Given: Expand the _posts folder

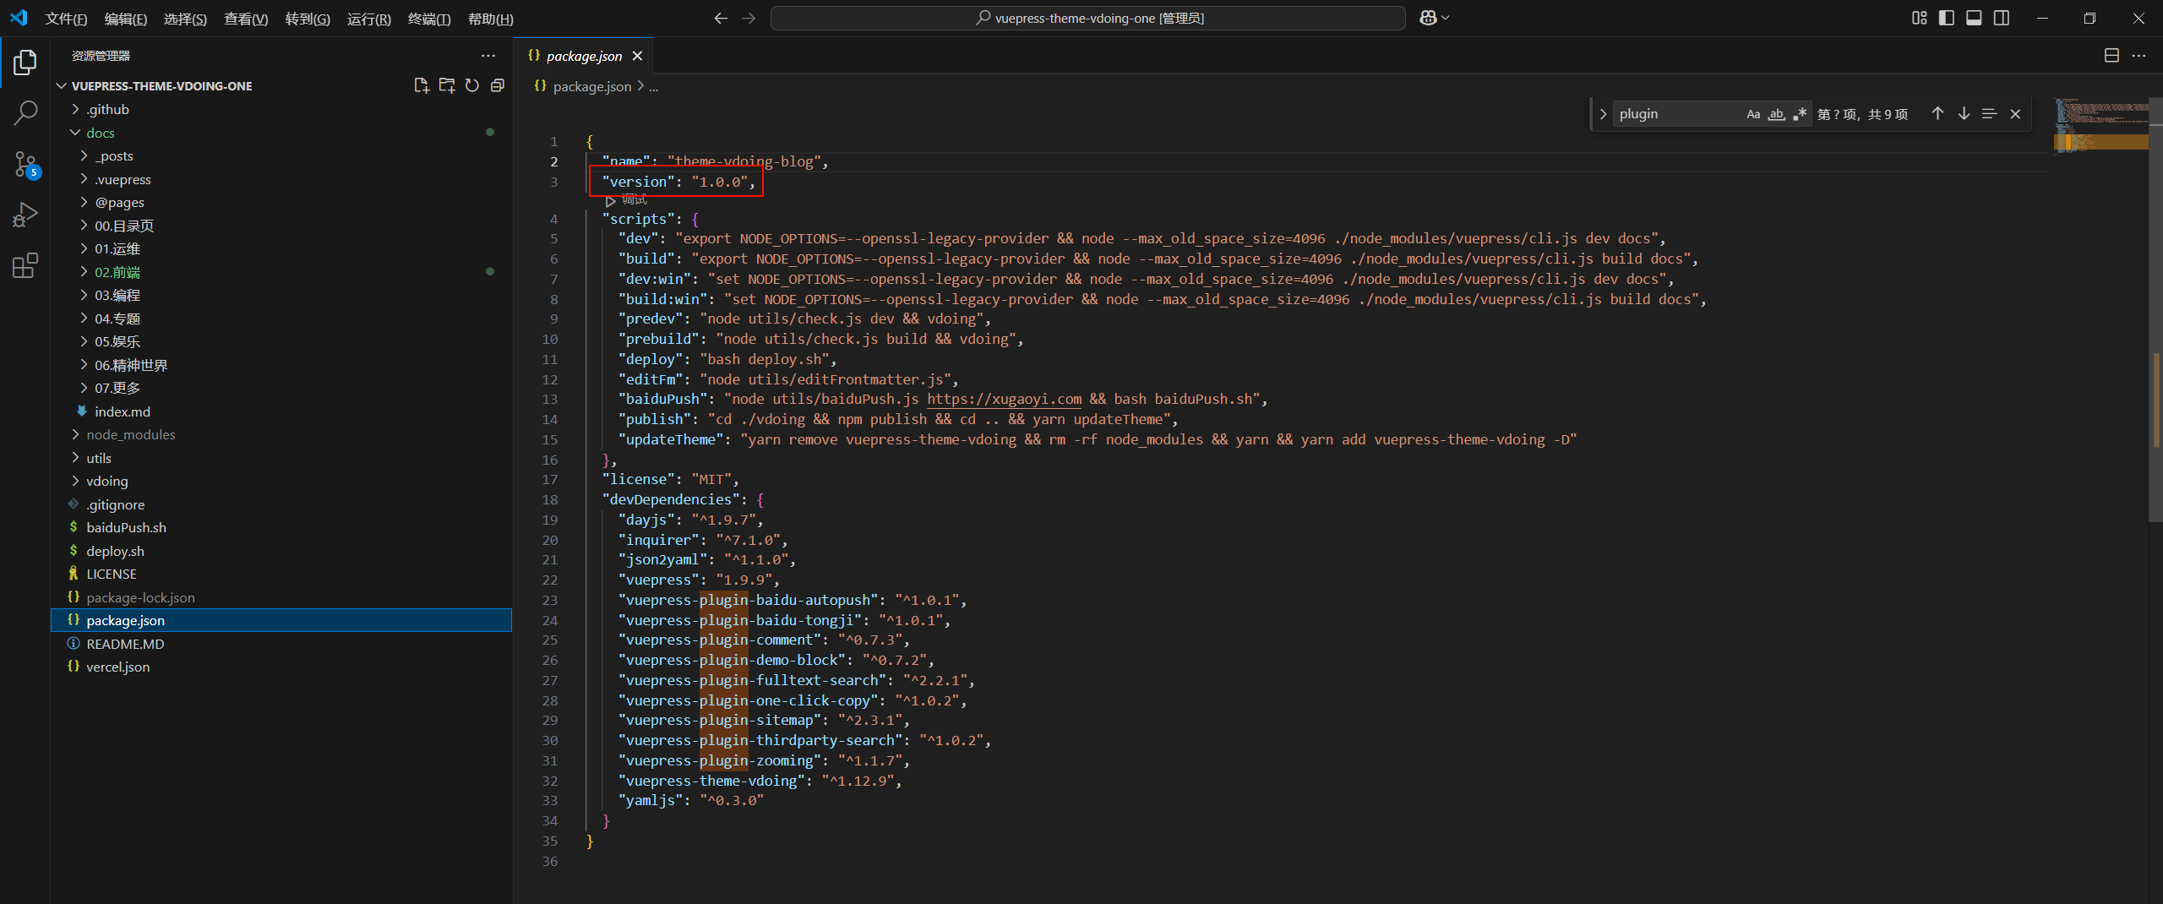Looking at the screenshot, I should [281, 155].
